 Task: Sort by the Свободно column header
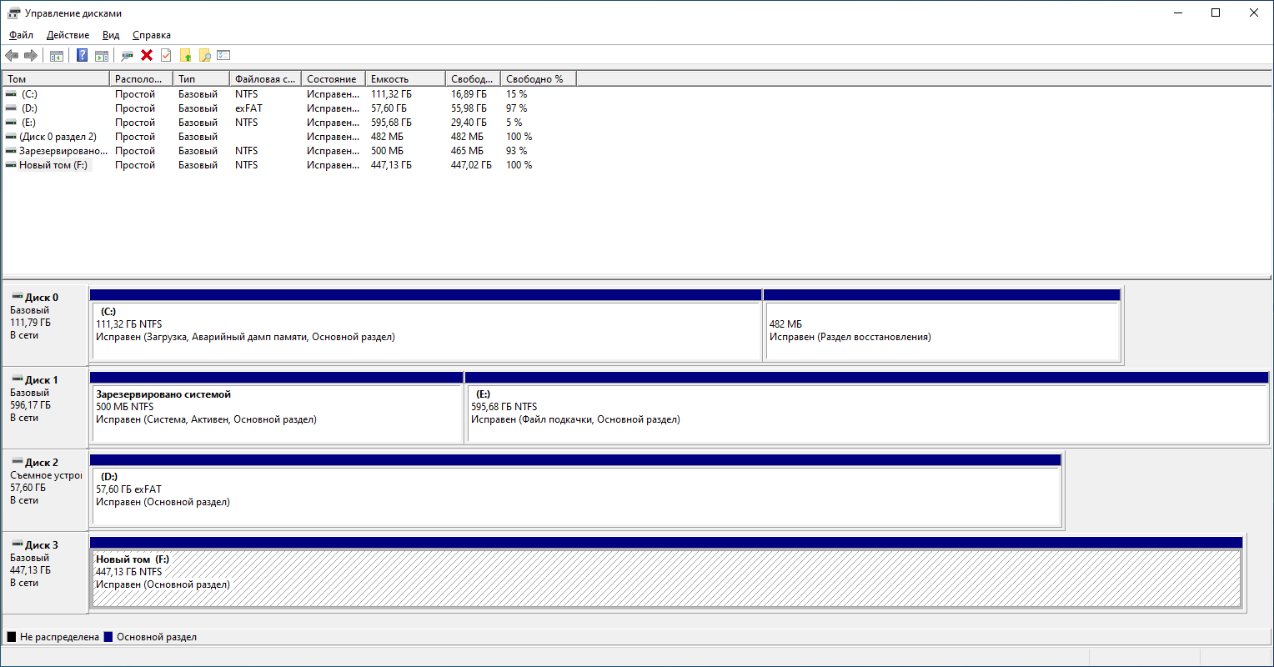coord(473,79)
